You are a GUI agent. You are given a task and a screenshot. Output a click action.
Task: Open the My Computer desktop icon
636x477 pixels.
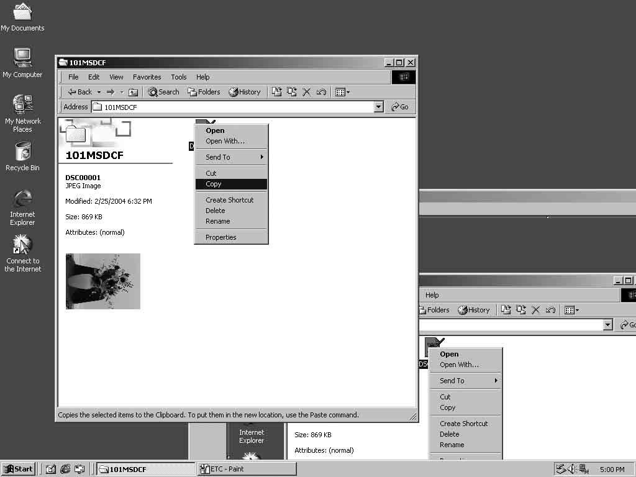click(x=22, y=63)
